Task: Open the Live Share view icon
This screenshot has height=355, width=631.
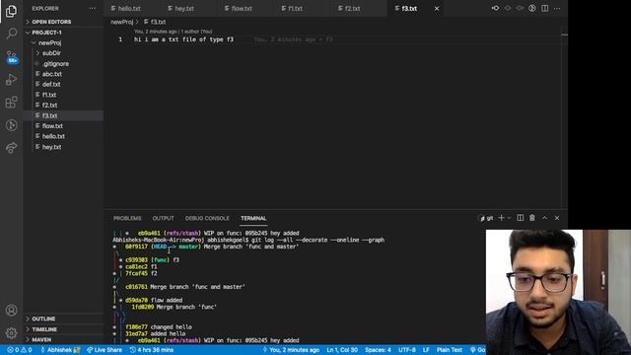Action: 11,148
